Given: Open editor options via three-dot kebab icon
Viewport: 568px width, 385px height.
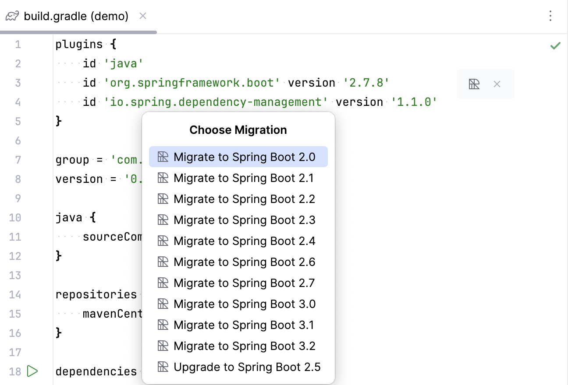Looking at the screenshot, I should coord(550,16).
